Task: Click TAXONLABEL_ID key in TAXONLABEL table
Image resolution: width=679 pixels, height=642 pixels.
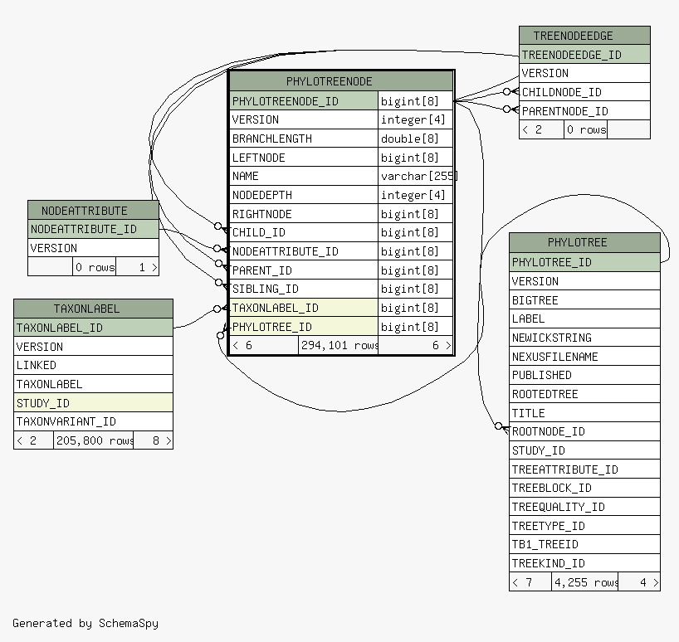Action: coord(93,328)
